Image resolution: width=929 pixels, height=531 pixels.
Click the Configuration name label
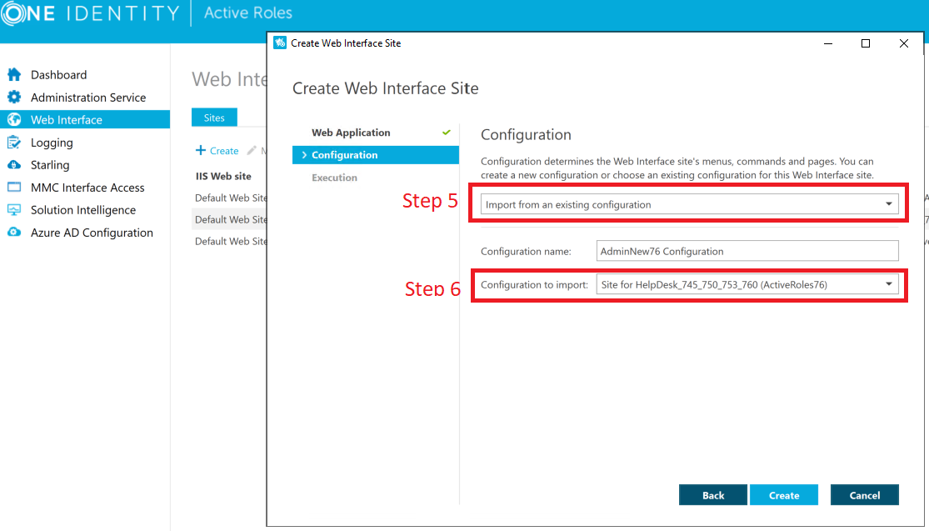tap(526, 251)
